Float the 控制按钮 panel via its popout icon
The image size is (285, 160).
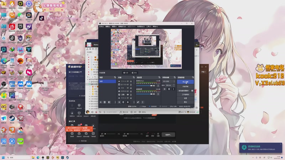click(x=193, y=77)
